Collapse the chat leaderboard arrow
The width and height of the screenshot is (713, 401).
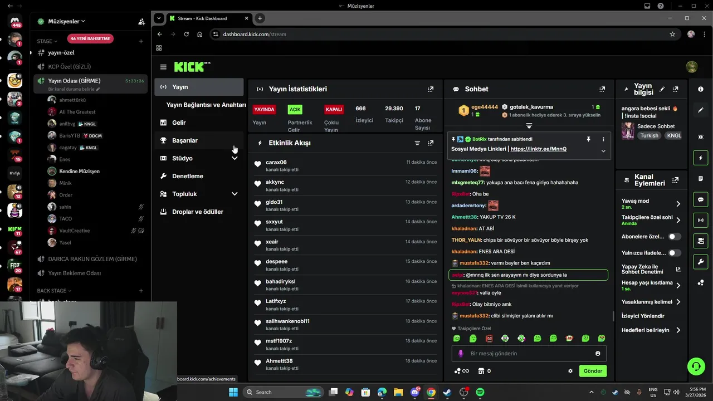[x=529, y=126]
